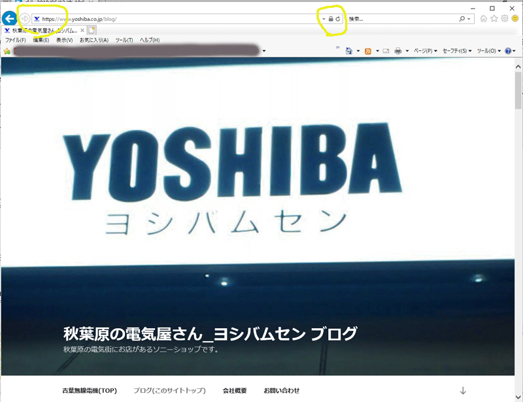Click the Forward navigation arrow
The width and height of the screenshot is (523, 402).
25,19
